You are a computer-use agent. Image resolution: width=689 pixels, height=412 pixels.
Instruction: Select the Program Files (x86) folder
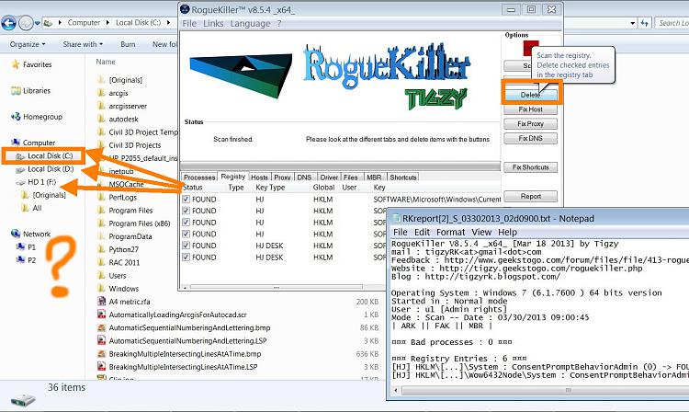click(x=140, y=223)
